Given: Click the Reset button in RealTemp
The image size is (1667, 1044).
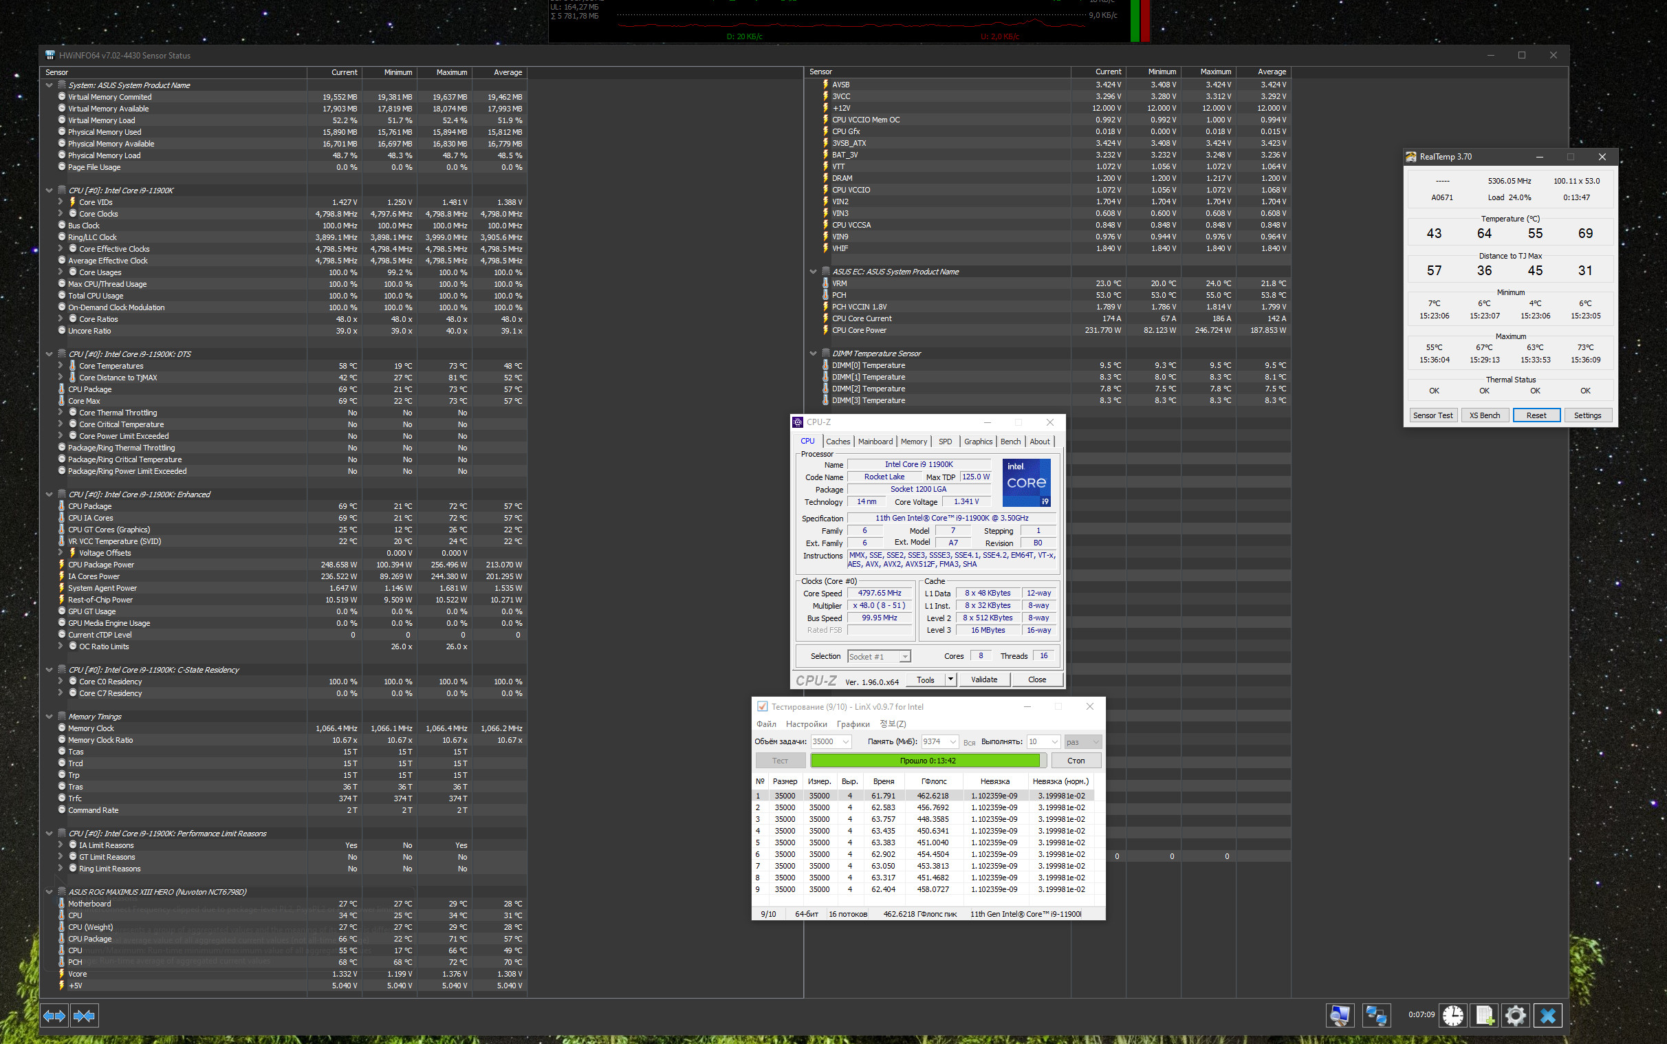Looking at the screenshot, I should (x=1536, y=415).
